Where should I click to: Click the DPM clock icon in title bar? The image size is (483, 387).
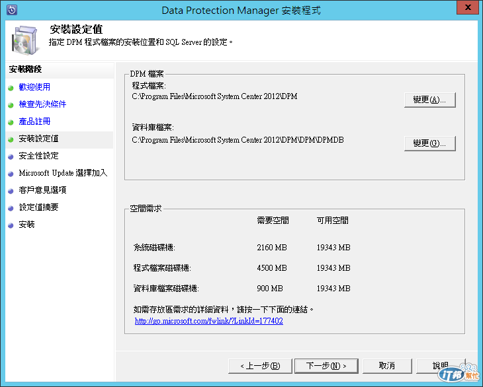(x=12, y=10)
